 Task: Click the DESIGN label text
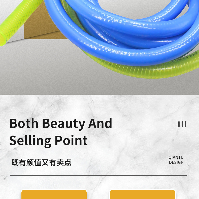coord(176,162)
